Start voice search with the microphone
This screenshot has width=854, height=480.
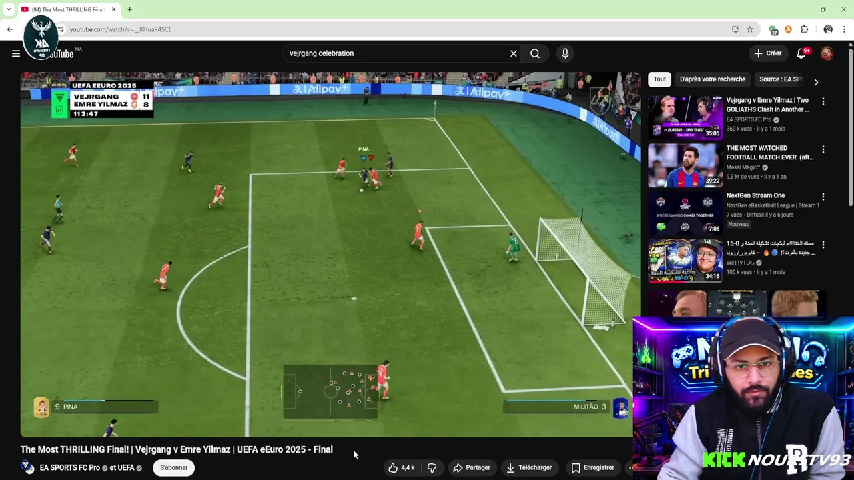coord(565,53)
